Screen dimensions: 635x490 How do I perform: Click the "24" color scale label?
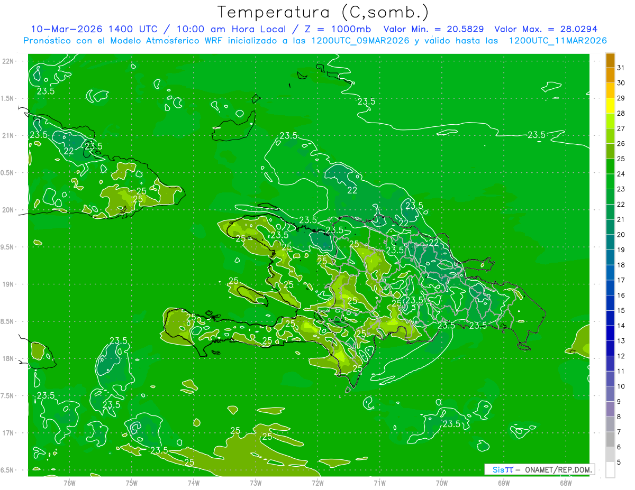(621, 174)
